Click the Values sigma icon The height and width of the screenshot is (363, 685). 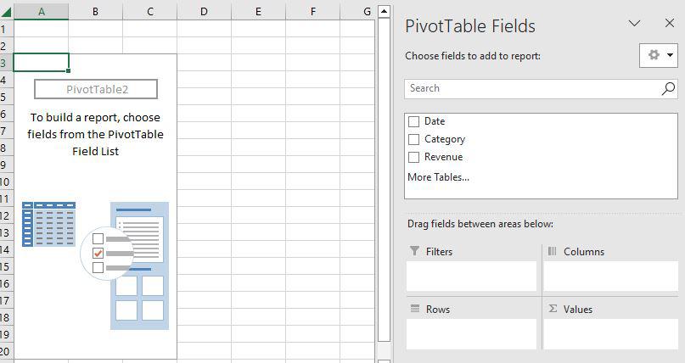point(553,309)
